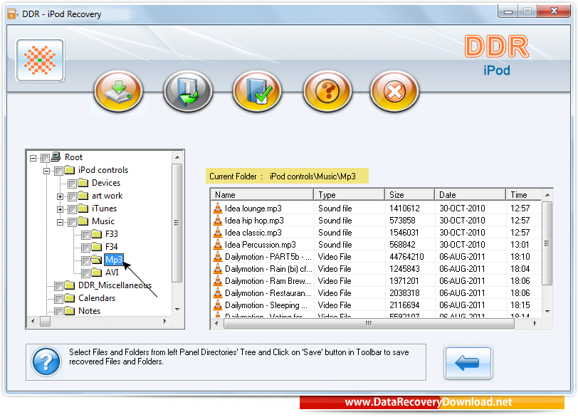Click the file list vertical scrollbar thumb

(x=547, y=243)
